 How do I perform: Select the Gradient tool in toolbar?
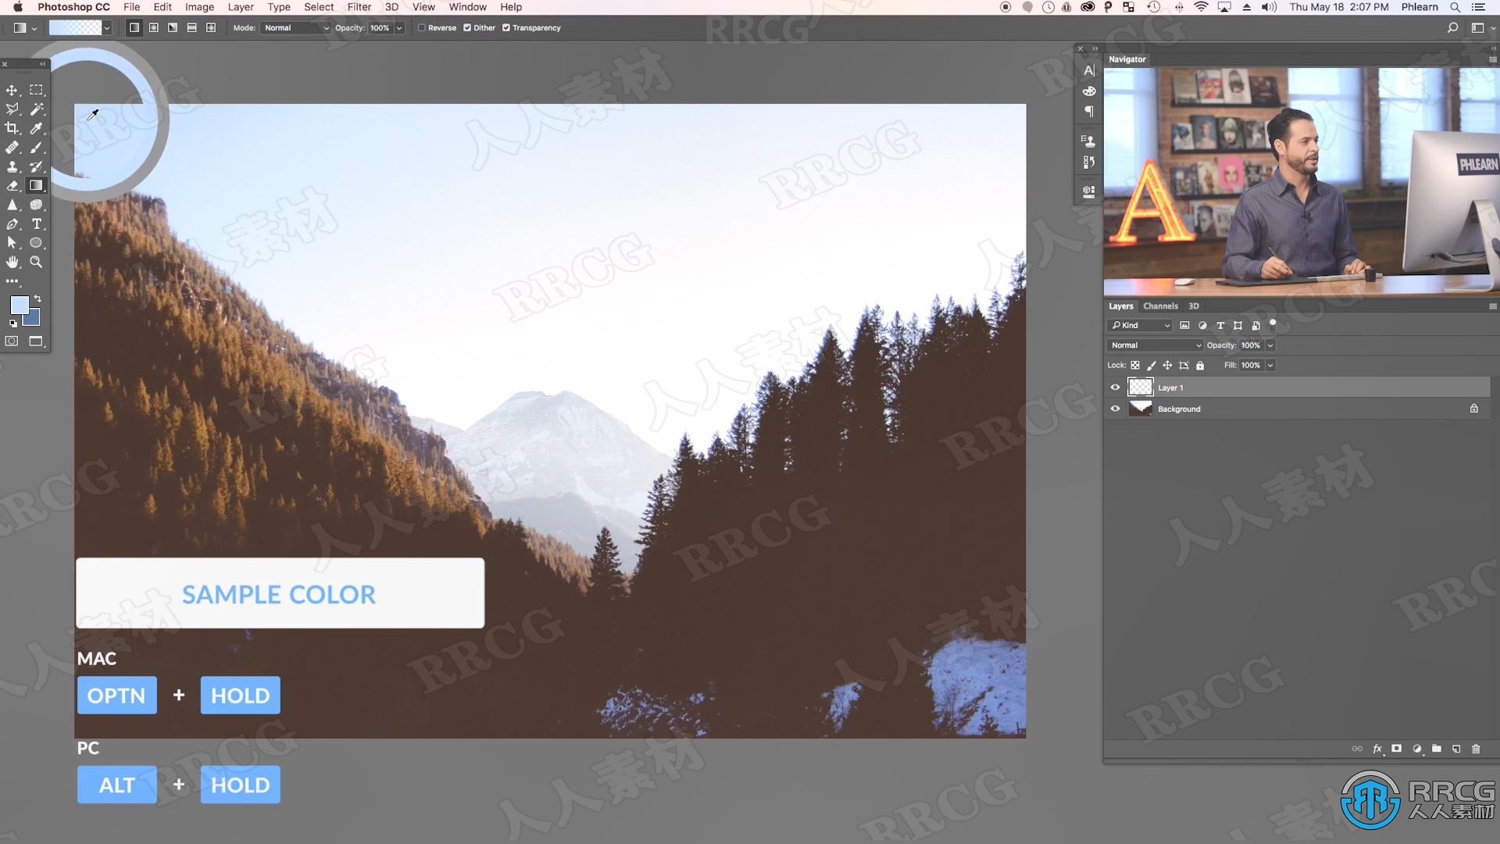[35, 185]
